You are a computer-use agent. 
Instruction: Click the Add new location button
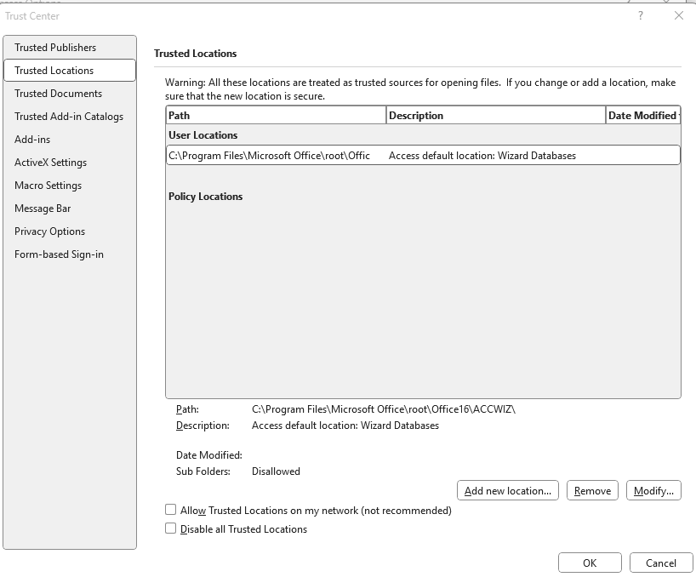(508, 490)
